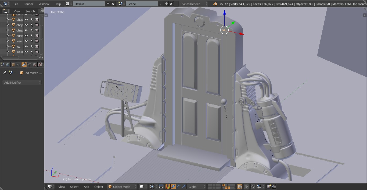
Task: Click the OpenGL render image camera icon
Action: (269, 187)
